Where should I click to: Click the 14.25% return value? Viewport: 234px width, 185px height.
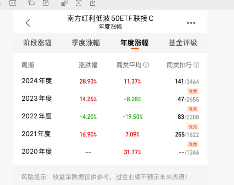coord(88,99)
